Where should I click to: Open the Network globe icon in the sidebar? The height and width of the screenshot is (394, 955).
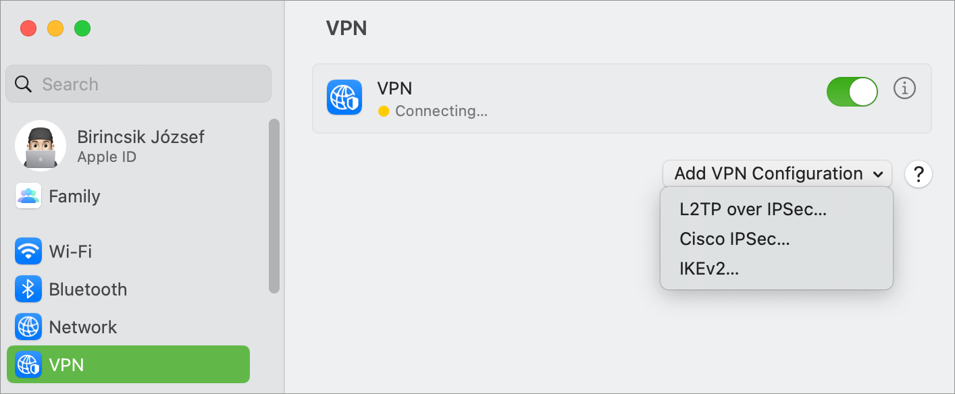[28, 327]
